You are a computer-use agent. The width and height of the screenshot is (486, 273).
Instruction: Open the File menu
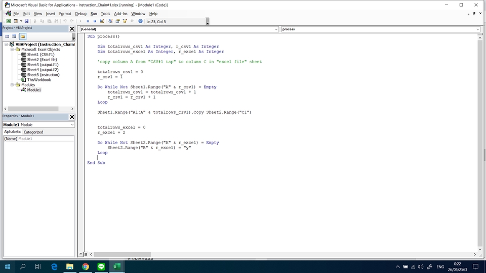16,14
